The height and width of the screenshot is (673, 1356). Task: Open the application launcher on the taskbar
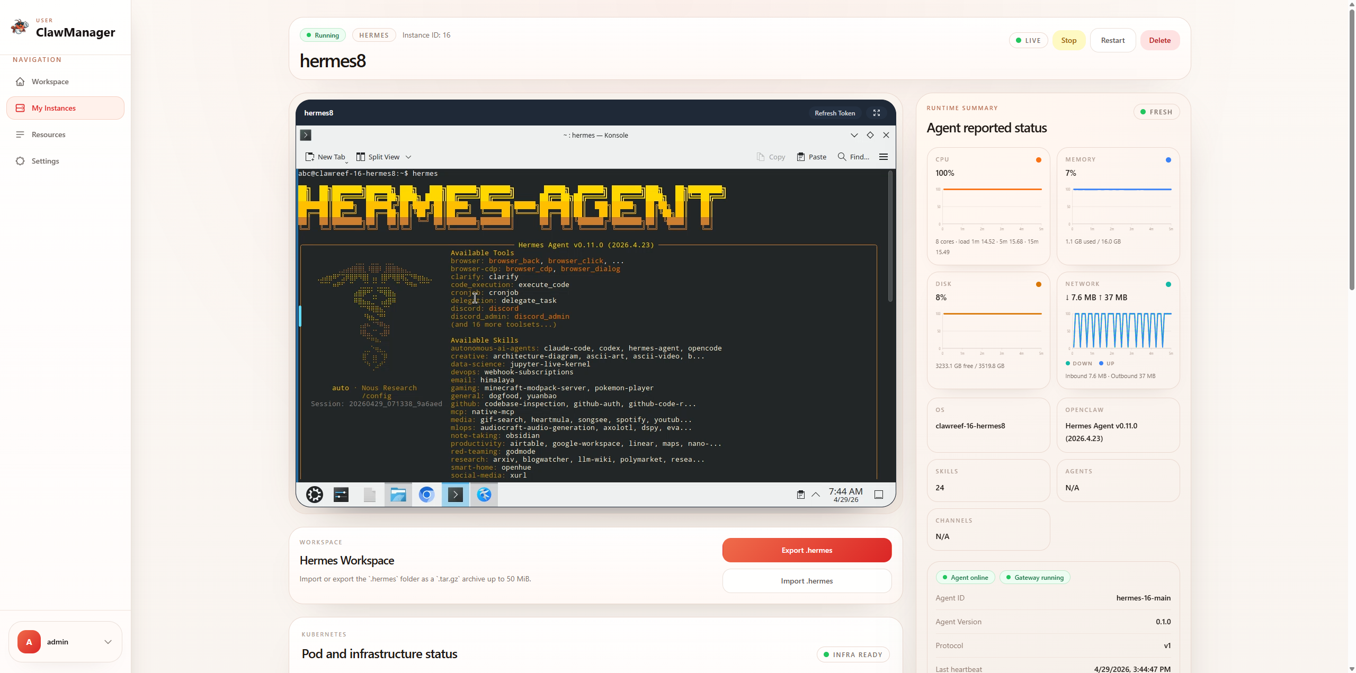click(x=315, y=495)
